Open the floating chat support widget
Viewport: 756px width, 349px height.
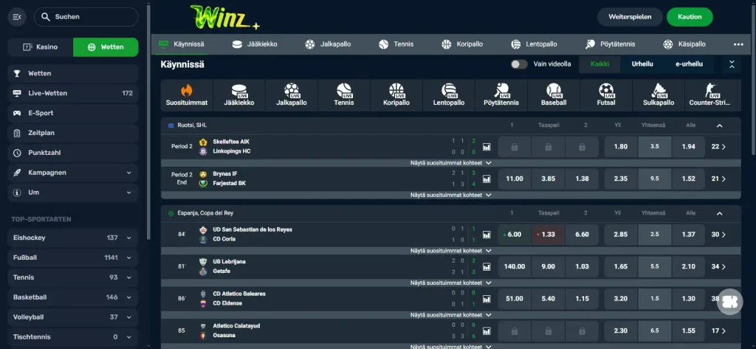coord(730,302)
